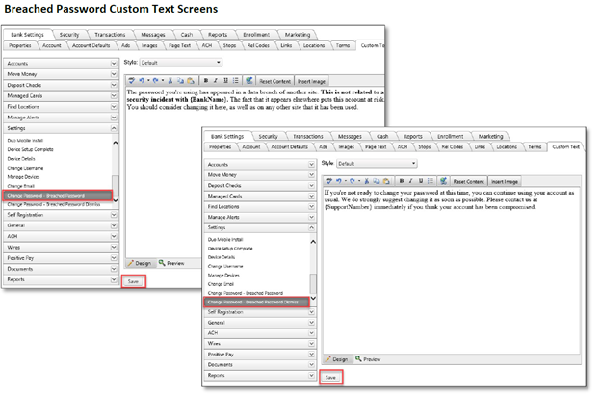This screenshot has width=601, height=395.
Task: Click the Save button in the front window
Action: pos(330,378)
